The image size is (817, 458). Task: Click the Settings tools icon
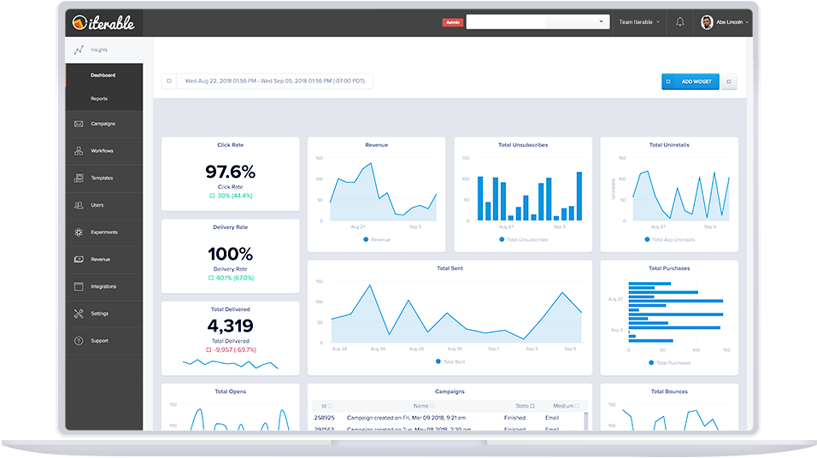(79, 314)
